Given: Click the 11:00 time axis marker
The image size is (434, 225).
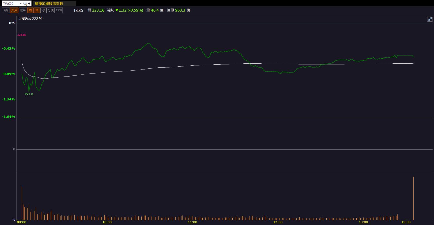Looking at the screenshot, I should click(193, 222).
